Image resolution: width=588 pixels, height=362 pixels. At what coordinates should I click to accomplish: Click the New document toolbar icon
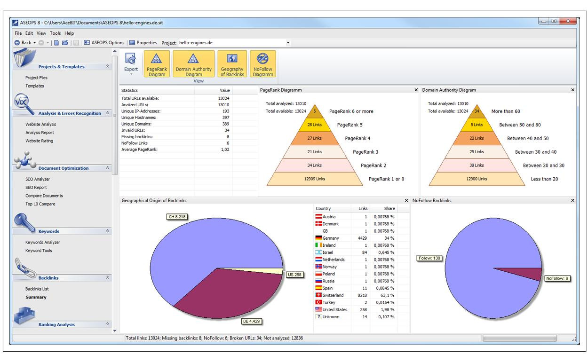56,43
